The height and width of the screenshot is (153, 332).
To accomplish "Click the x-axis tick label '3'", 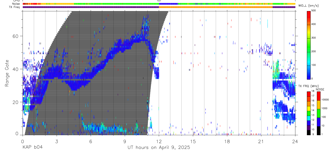I will coord(57,141).
